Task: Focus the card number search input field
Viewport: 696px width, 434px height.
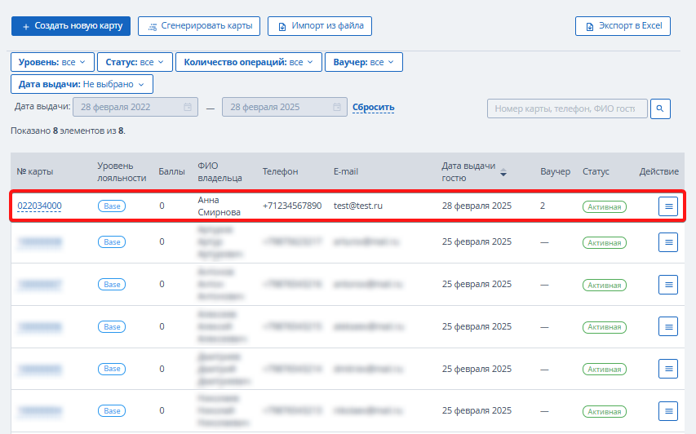Action: 567,108
